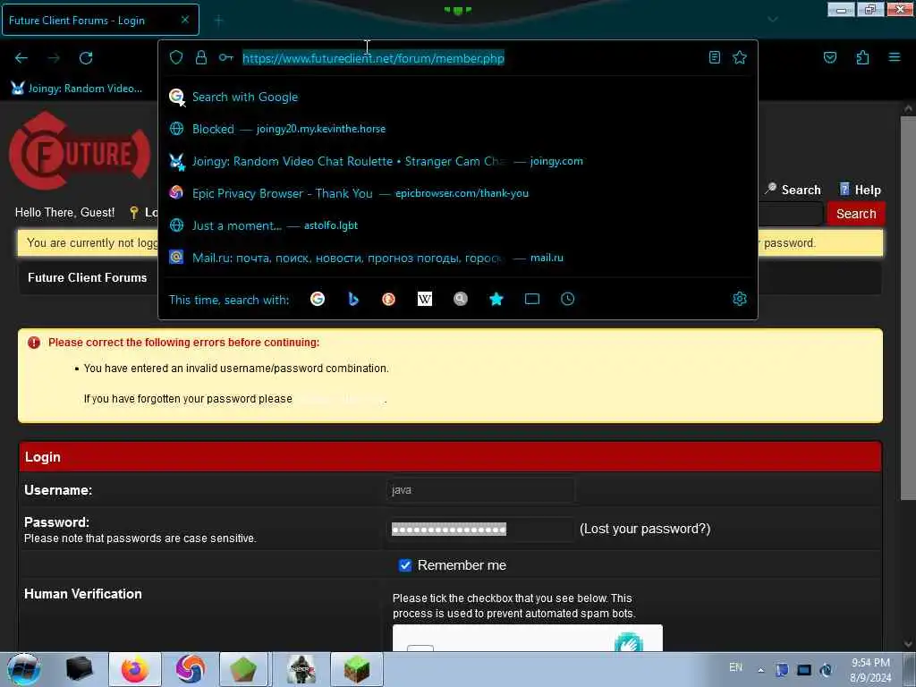The image size is (916, 687).
Task: Use the gray magnifier search engine icon
Action: coord(461,299)
